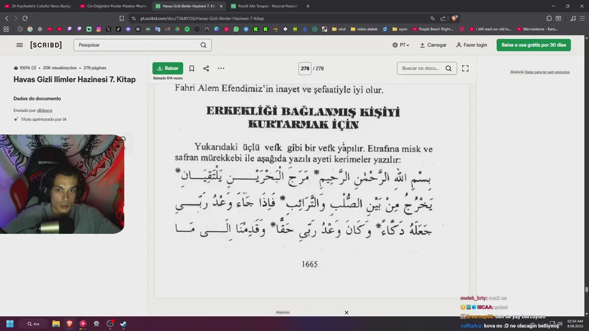Click the Google bookmark icon
Viewport: 589px width, 331px height.
(30, 29)
